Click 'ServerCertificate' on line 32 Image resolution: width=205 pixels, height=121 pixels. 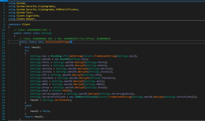[x=54, y=97]
